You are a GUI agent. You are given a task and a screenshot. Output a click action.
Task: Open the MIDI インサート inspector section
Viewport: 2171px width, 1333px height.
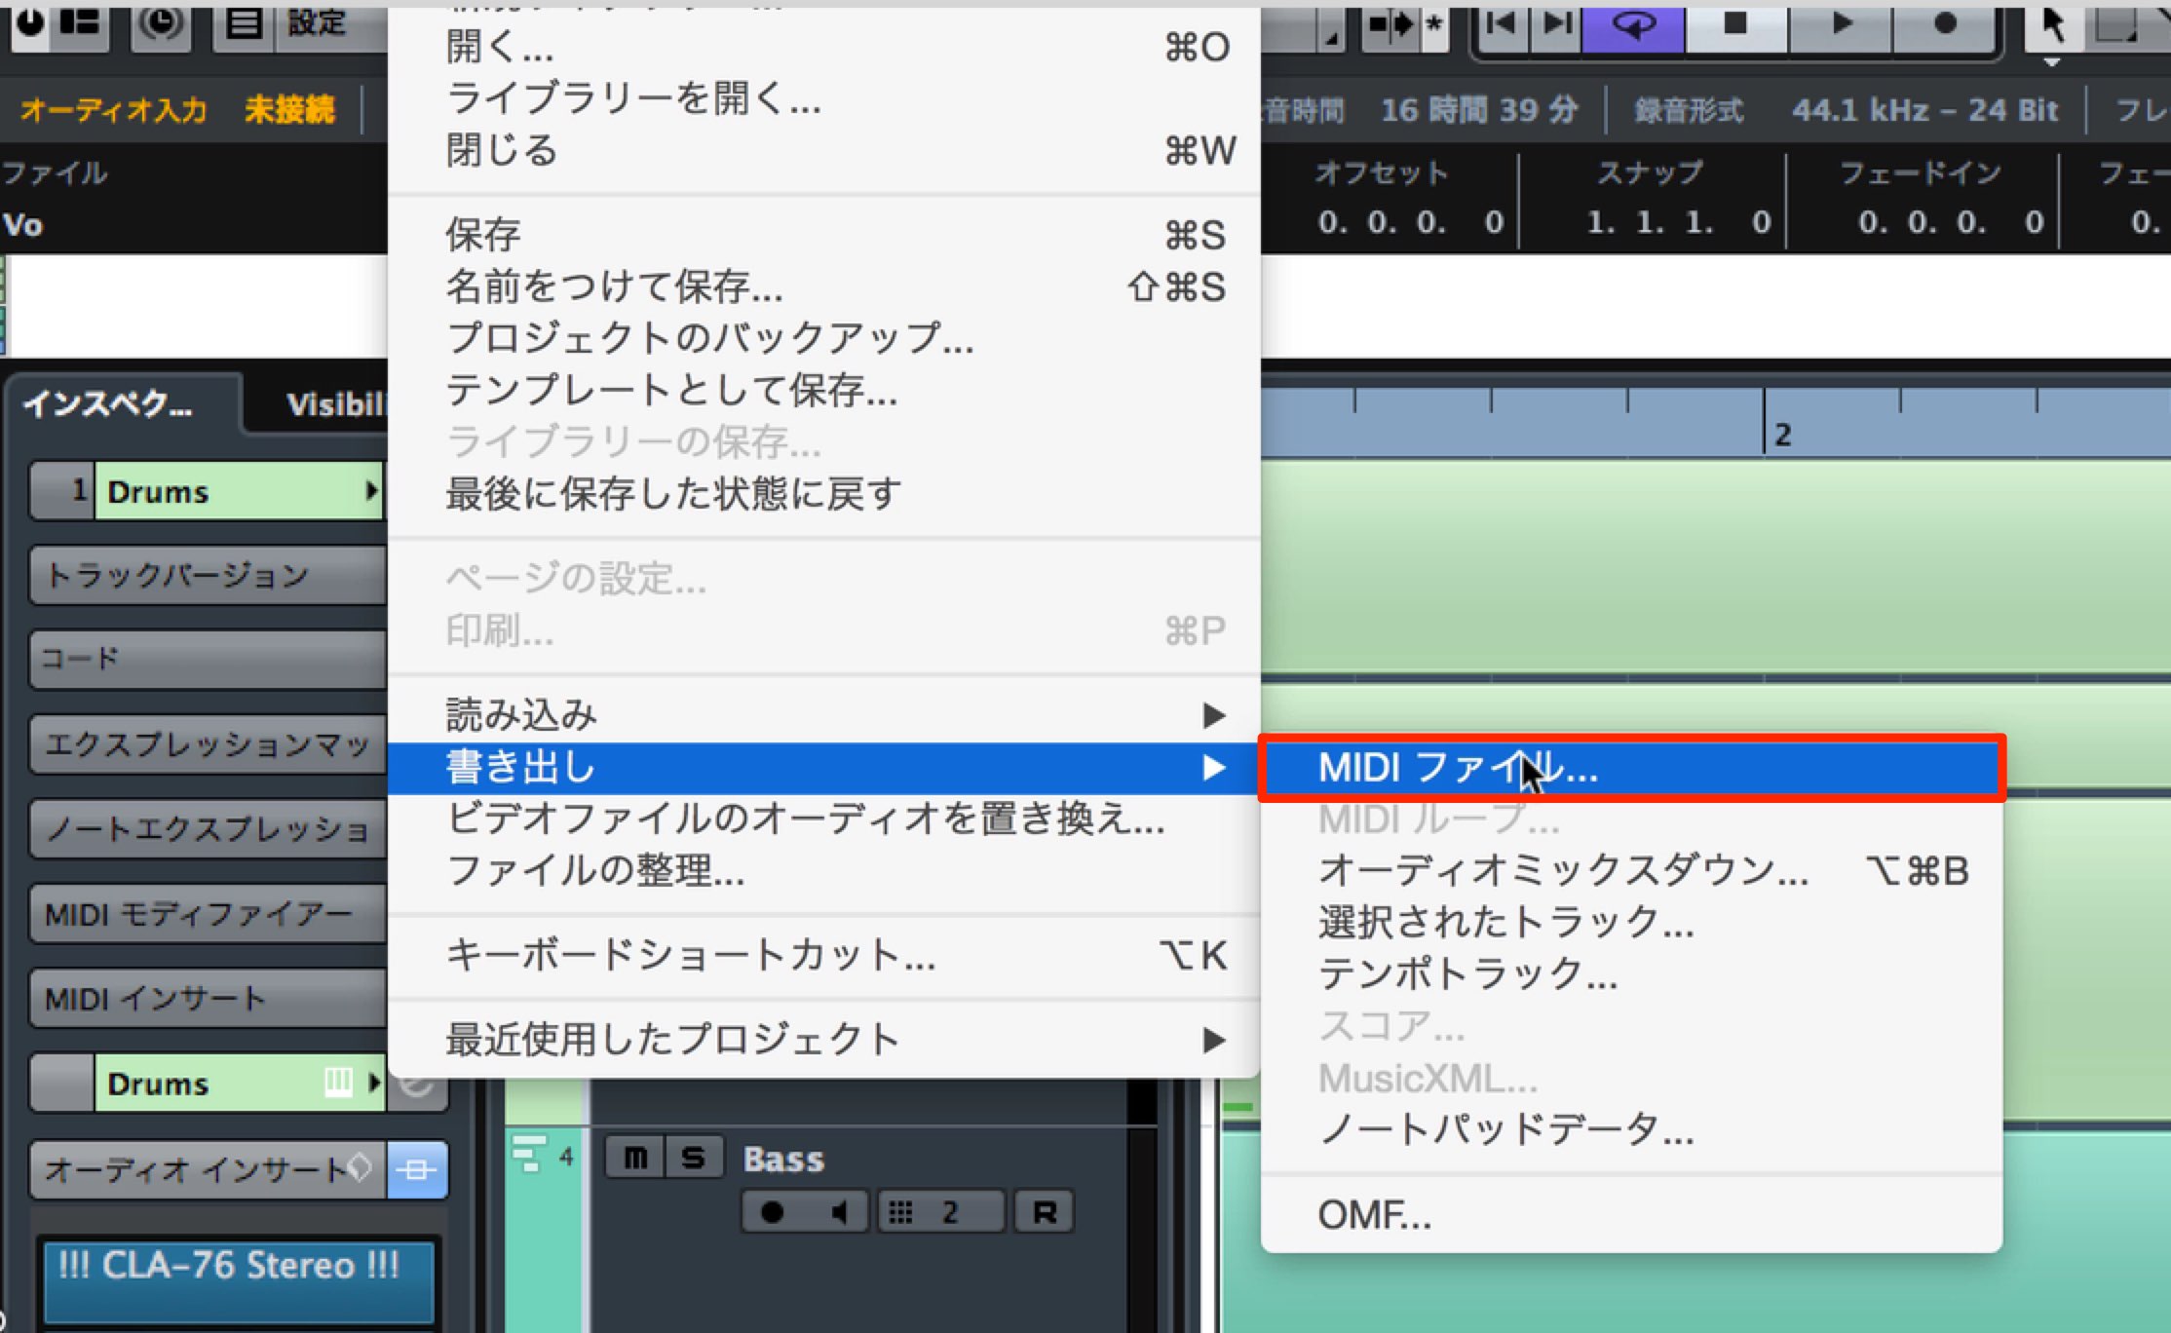point(209,999)
